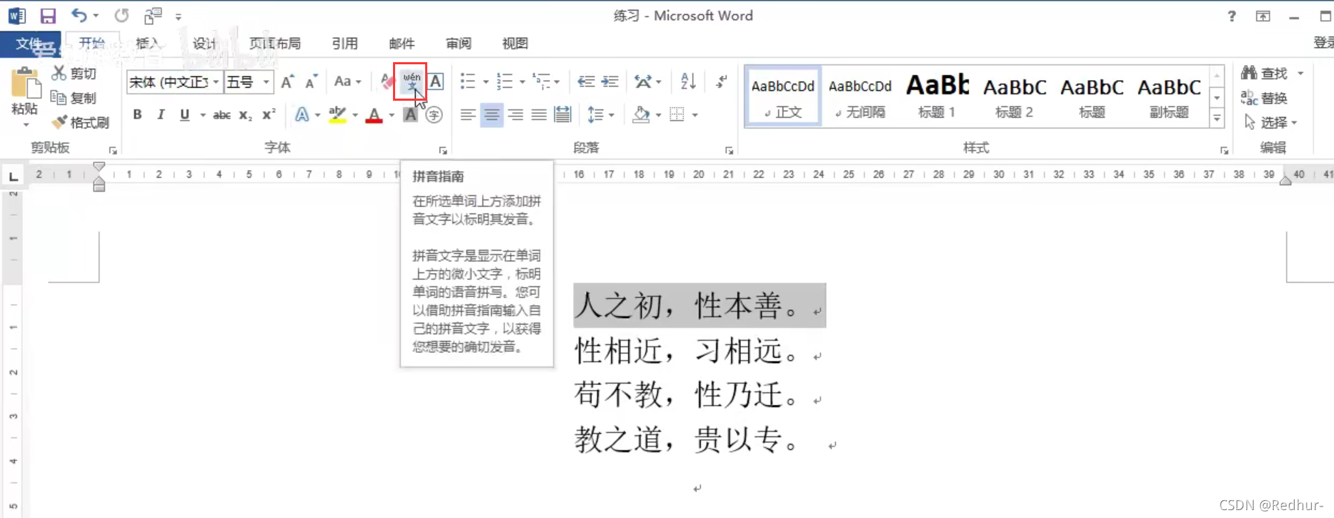Switch to the 引用 References tab
The image size is (1334, 518).
(344, 44)
